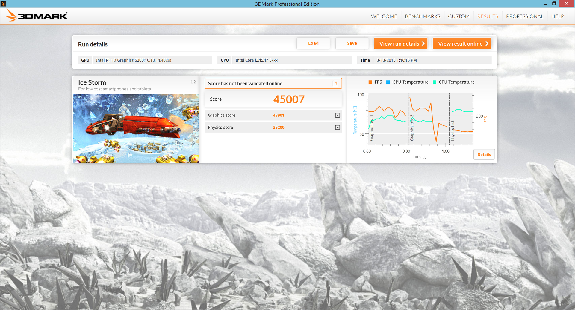
Task: Open View result online
Action: pyautogui.click(x=462, y=44)
